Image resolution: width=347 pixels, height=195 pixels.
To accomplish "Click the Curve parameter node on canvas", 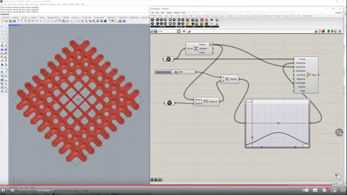I will point(168,59).
